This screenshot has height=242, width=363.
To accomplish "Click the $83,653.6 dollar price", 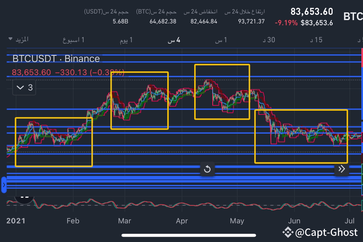I will click(x=317, y=23).
